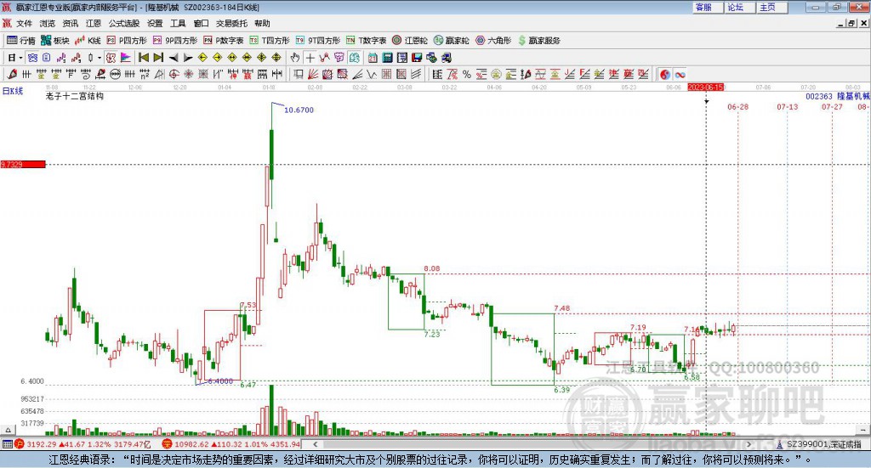Launch the 赢家轮 wheel tool

pyautogui.click(x=452, y=41)
